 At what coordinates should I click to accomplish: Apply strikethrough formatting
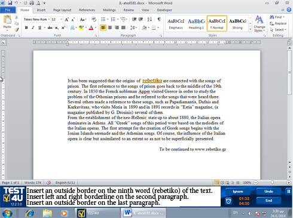point(50,27)
